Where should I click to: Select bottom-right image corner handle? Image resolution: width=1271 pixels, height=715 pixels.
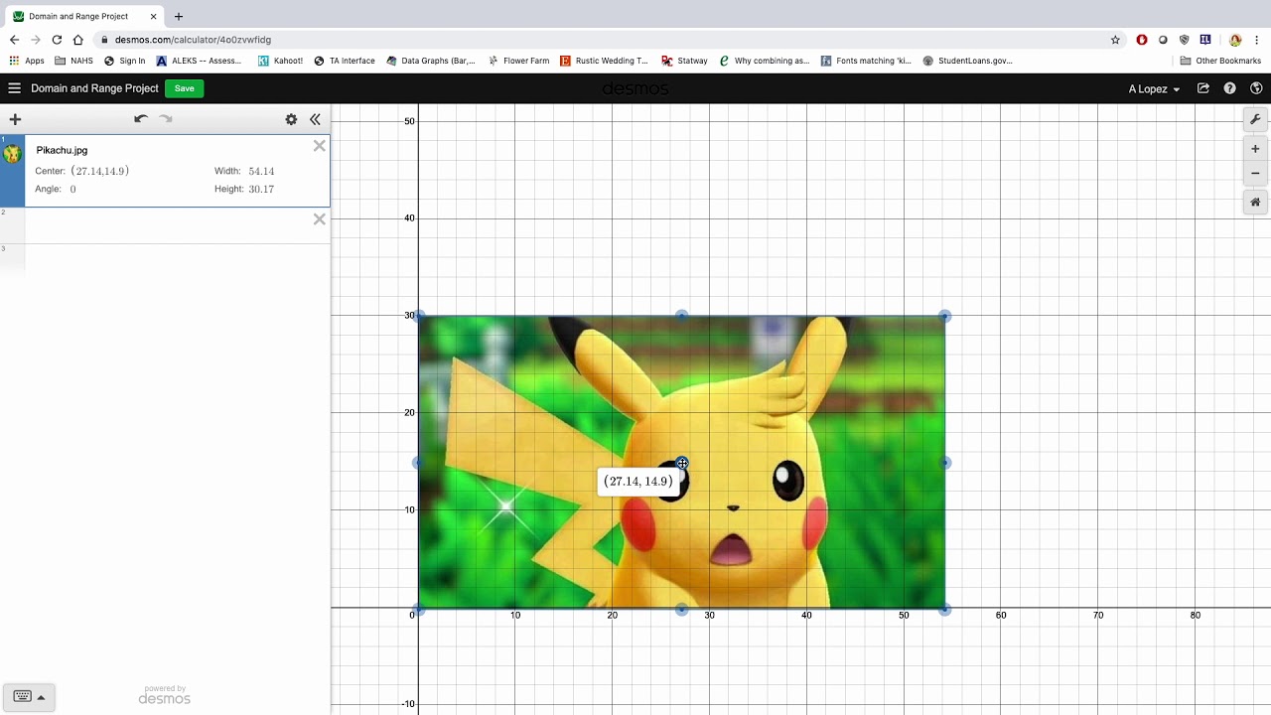(944, 609)
